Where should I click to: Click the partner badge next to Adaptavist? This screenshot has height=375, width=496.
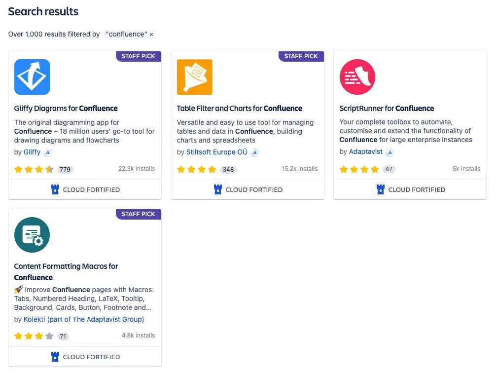coord(390,152)
